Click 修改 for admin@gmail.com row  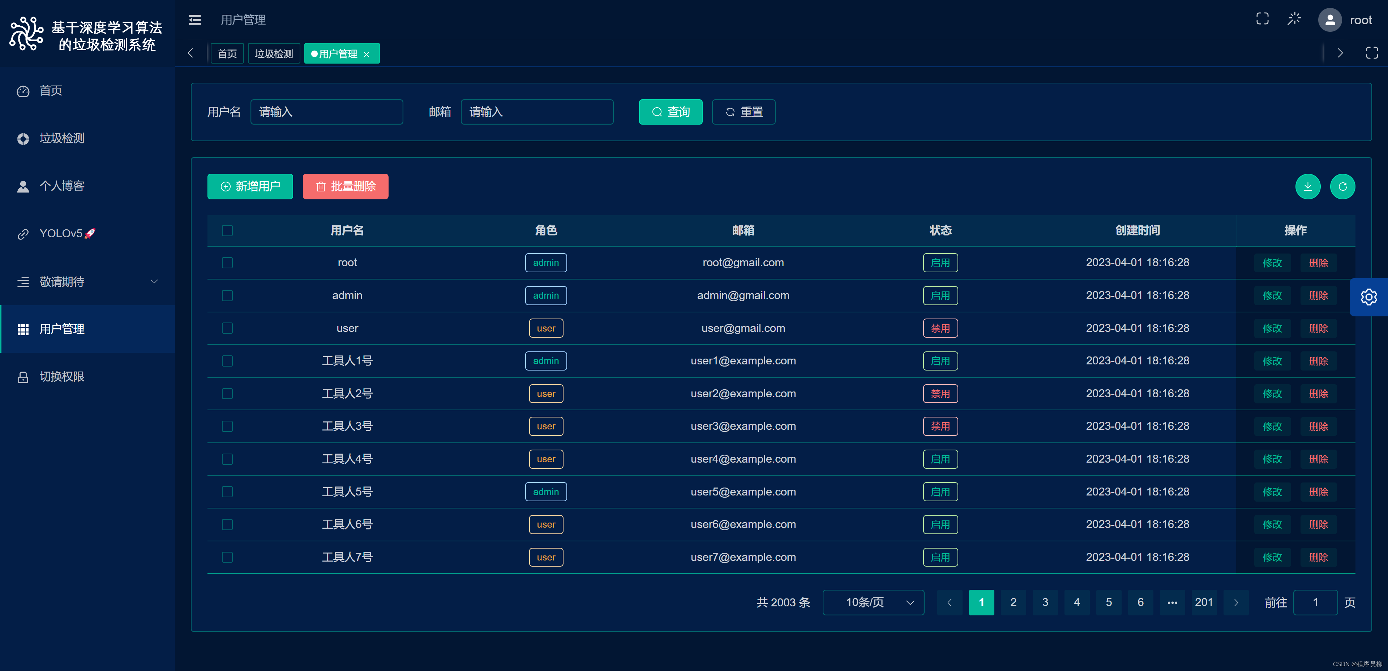click(x=1272, y=296)
